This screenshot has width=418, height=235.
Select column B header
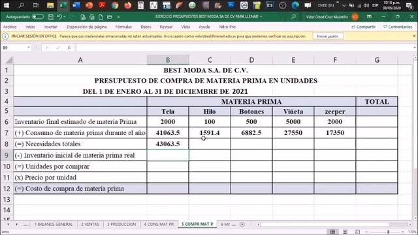pos(168,60)
